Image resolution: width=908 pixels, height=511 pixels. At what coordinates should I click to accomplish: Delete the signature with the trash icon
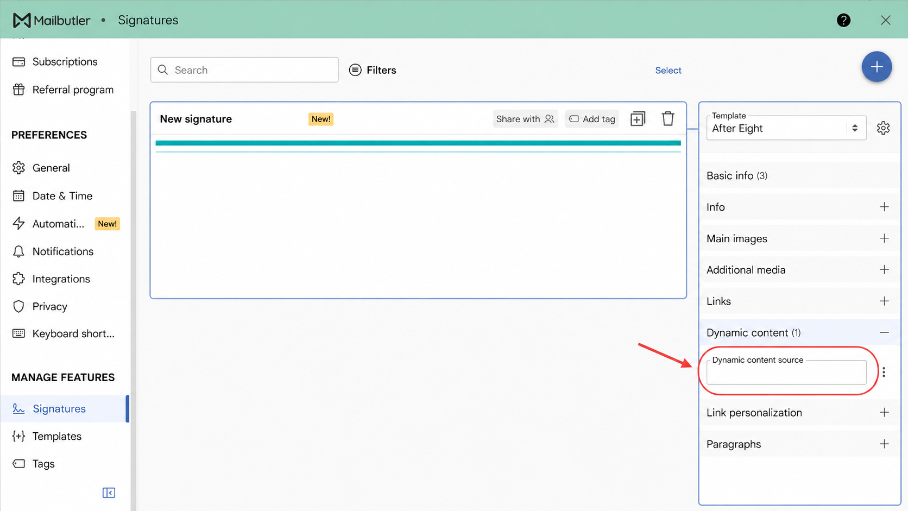(x=668, y=118)
